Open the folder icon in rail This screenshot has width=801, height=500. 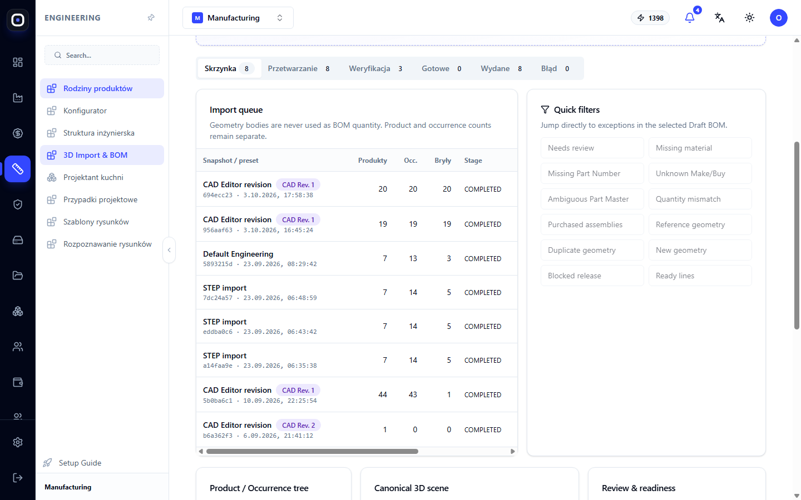pos(18,276)
